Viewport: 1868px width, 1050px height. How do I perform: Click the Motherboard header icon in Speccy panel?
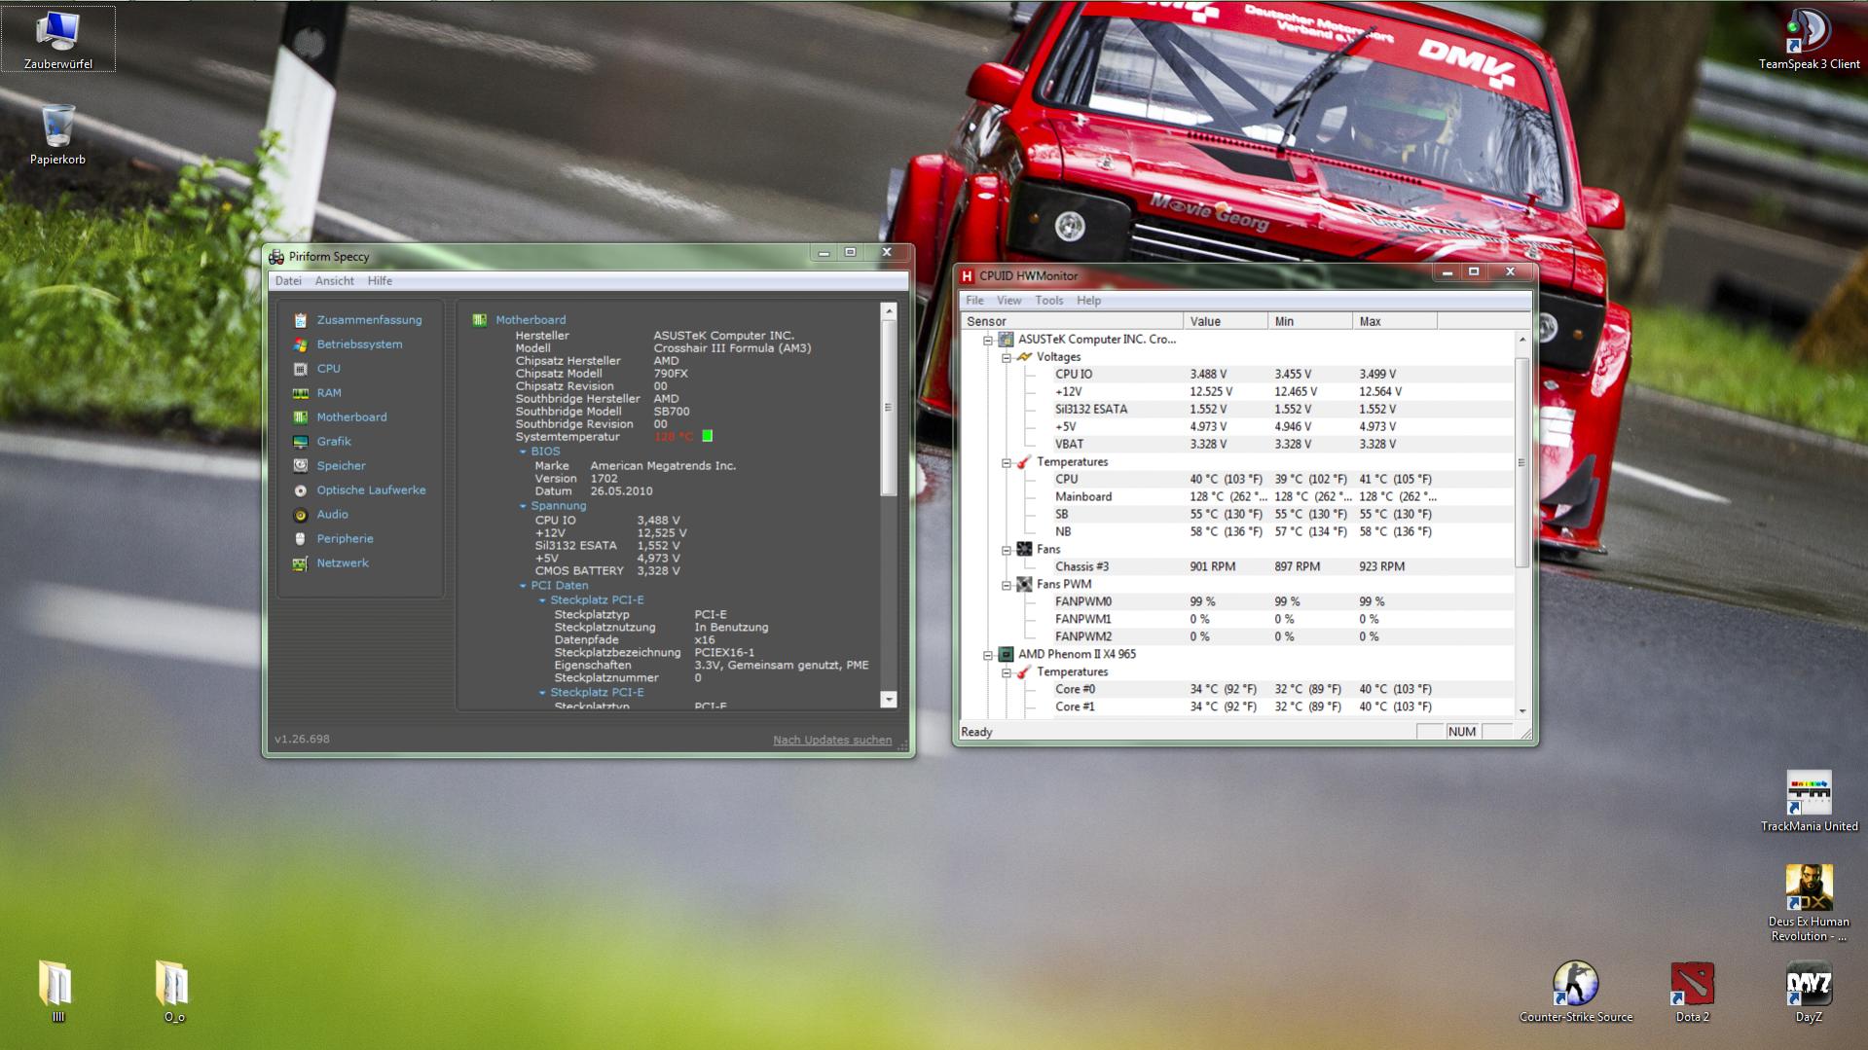tap(479, 320)
